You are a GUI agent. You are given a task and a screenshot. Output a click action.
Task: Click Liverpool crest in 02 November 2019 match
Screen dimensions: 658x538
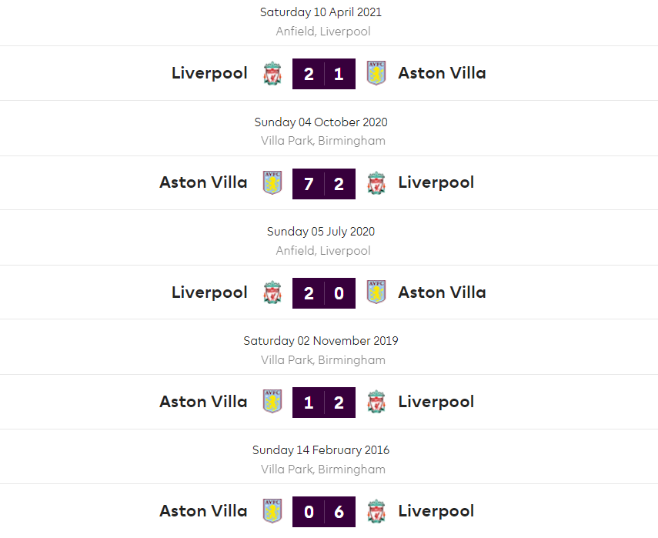tap(376, 402)
